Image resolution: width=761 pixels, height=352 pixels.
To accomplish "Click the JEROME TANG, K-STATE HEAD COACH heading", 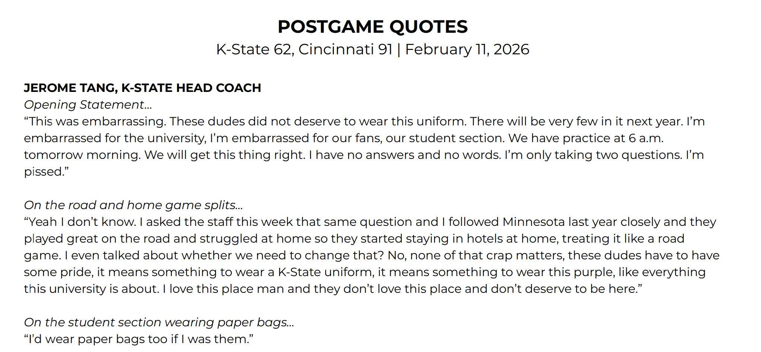I will (142, 88).
